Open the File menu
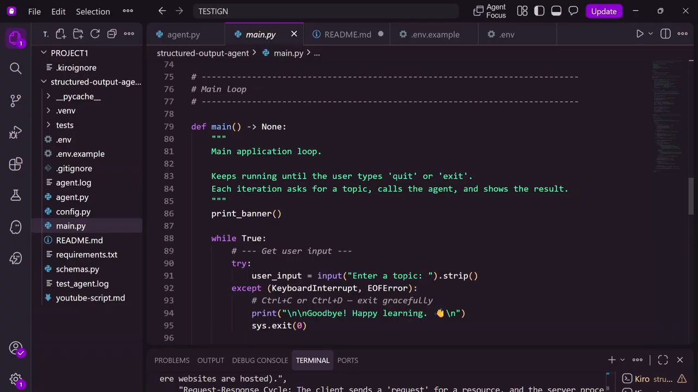698x392 pixels. pyautogui.click(x=34, y=11)
